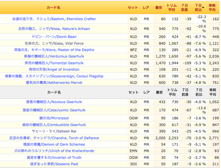Click SOI set cell in Seasons Past row

point(134,164)
